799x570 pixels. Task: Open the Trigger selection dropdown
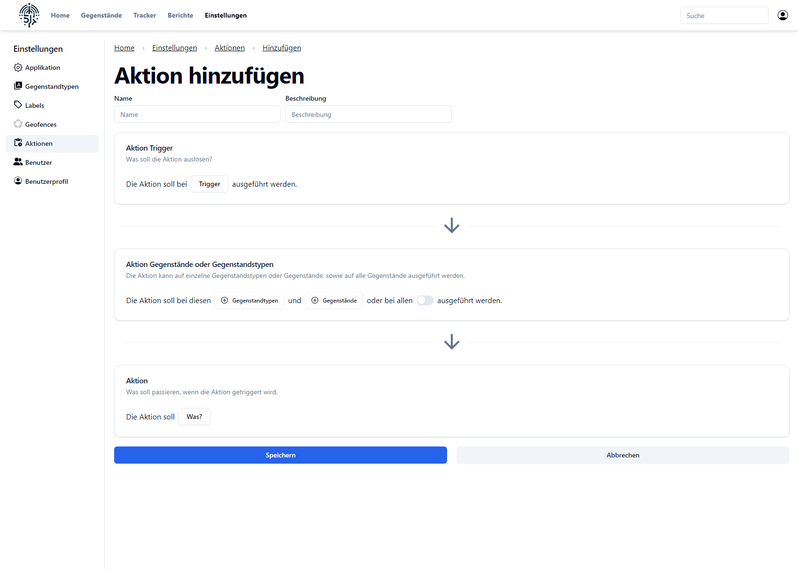coord(209,184)
